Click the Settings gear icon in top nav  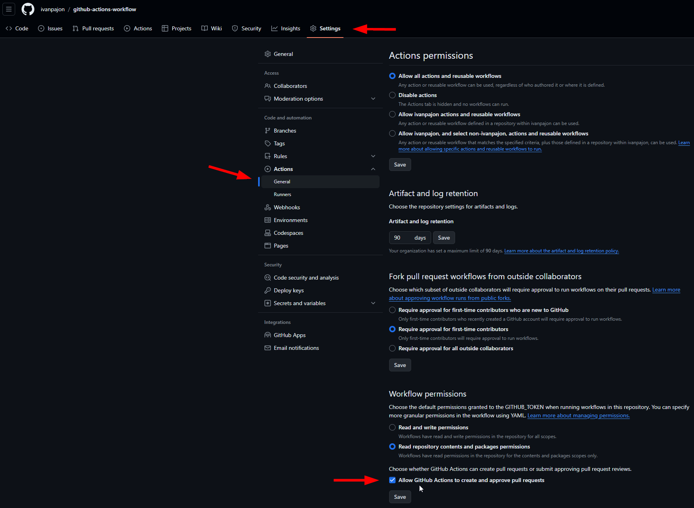[x=313, y=28]
